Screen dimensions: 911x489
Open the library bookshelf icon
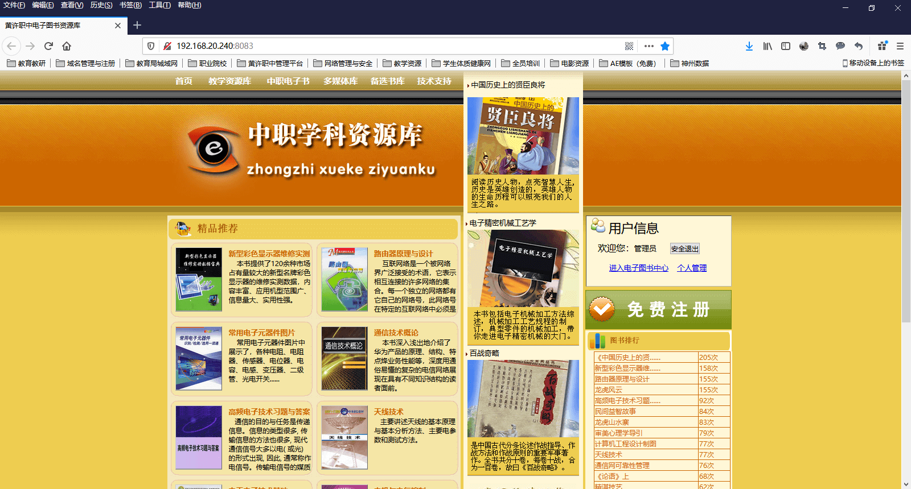768,46
